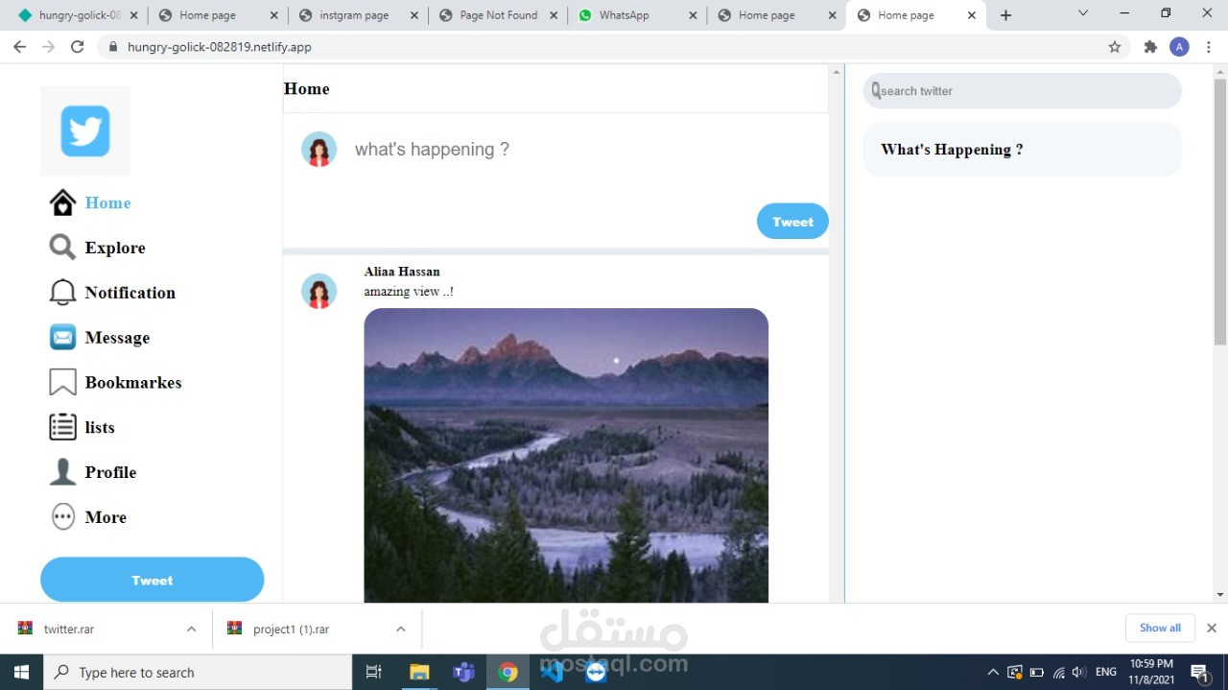Click the Show all downloads link
The height and width of the screenshot is (690, 1228).
point(1160,628)
